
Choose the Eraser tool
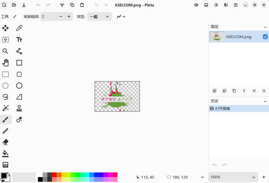coord(6,142)
